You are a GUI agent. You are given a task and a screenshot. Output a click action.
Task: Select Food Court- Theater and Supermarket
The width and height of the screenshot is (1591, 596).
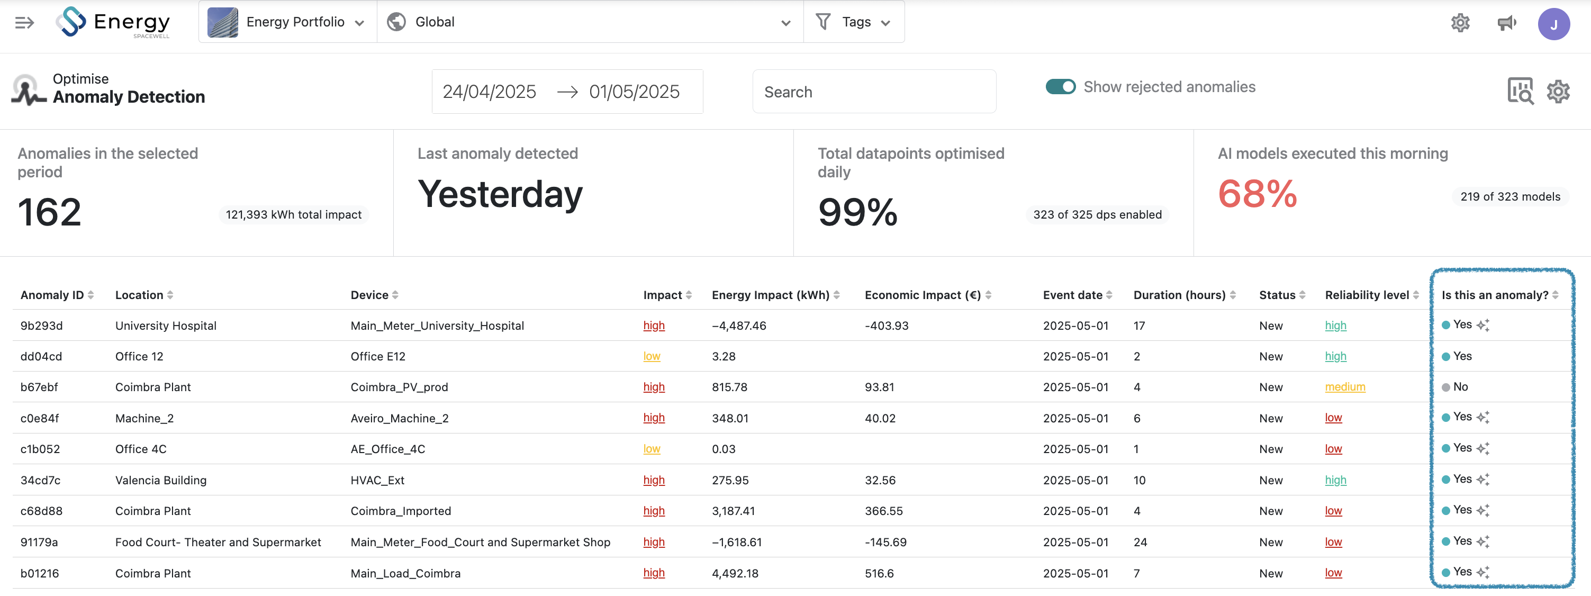218,542
